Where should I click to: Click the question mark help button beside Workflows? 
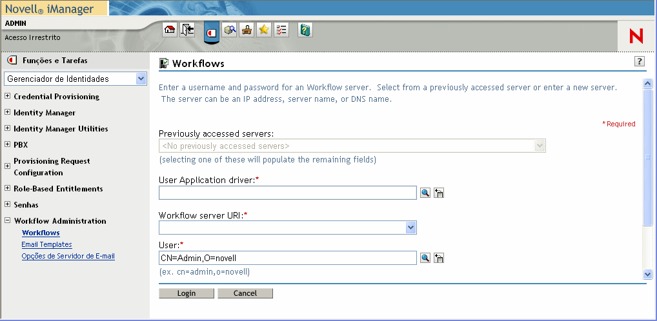coord(640,61)
